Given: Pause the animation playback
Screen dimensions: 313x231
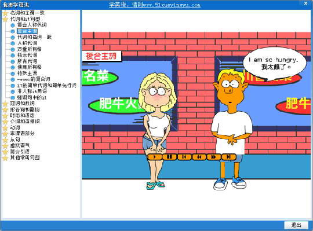Looking at the screenshot, I should point(169,157).
